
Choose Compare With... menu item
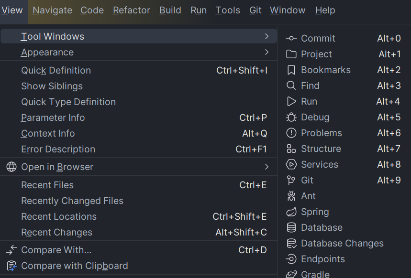(138, 250)
